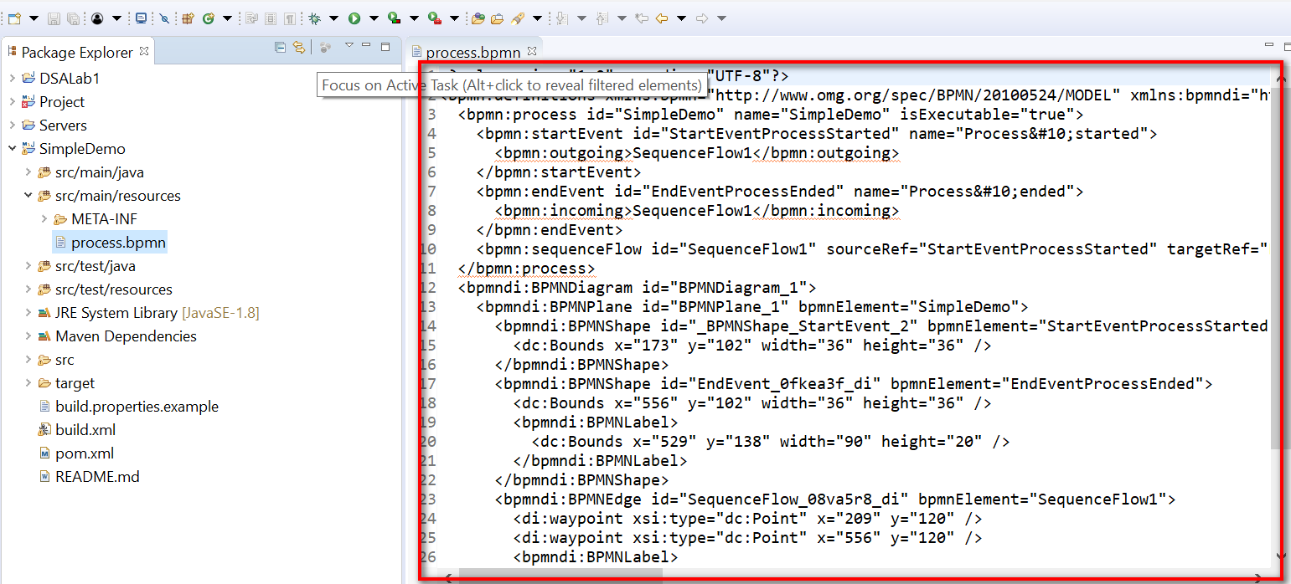Toggle Focus on Active Task button

click(326, 48)
